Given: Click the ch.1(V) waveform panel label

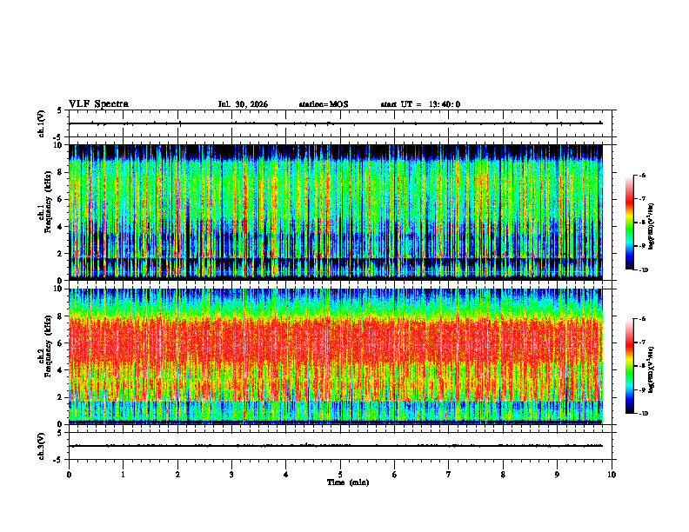Looking at the screenshot, I should pyautogui.click(x=42, y=123).
